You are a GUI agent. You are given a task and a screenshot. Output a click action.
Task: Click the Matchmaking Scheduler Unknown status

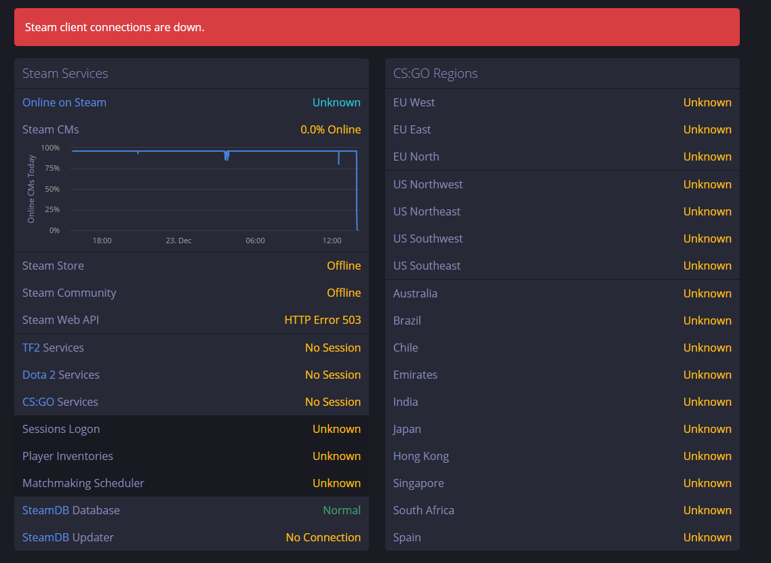coord(336,482)
